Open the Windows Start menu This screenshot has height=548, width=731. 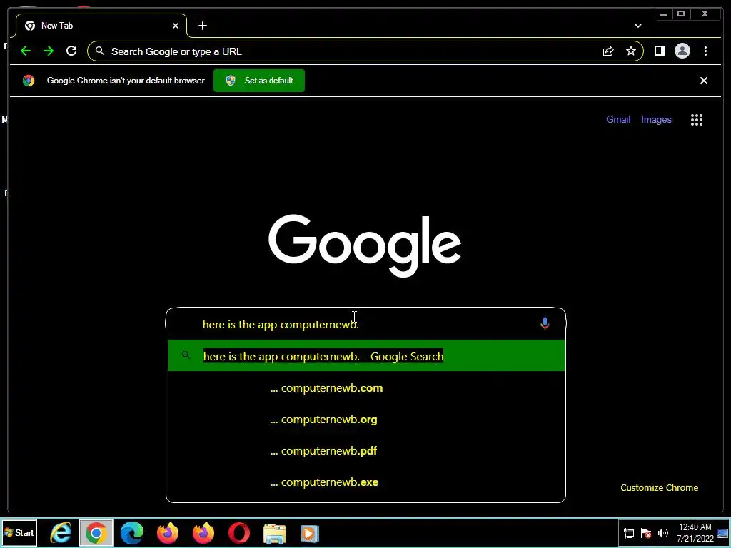click(19, 533)
